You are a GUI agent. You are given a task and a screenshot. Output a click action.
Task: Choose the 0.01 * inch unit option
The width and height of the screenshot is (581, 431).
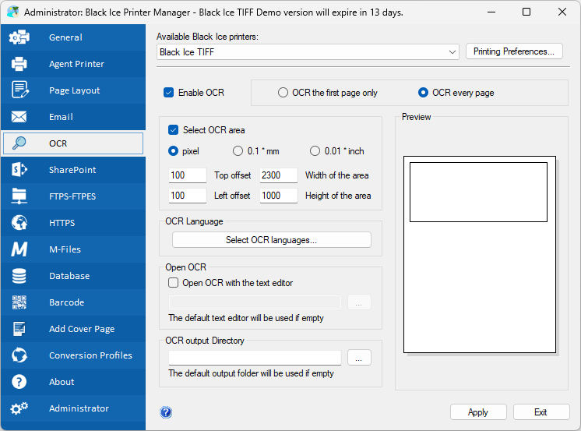[x=315, y=151]
